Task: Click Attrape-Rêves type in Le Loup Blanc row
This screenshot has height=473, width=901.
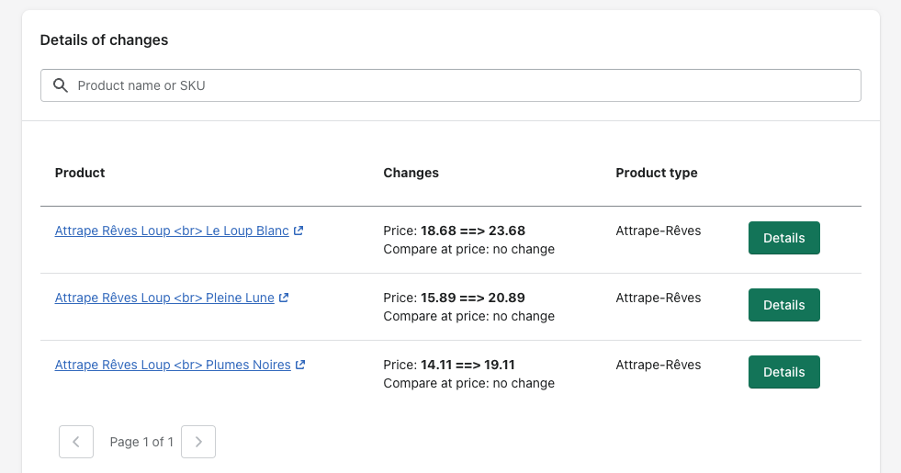Action: 659,231
